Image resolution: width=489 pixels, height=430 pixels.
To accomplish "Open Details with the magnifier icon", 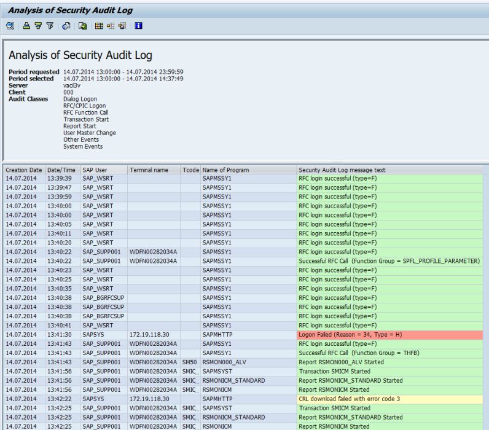I will pyautogui.click(x=10, y=26).
